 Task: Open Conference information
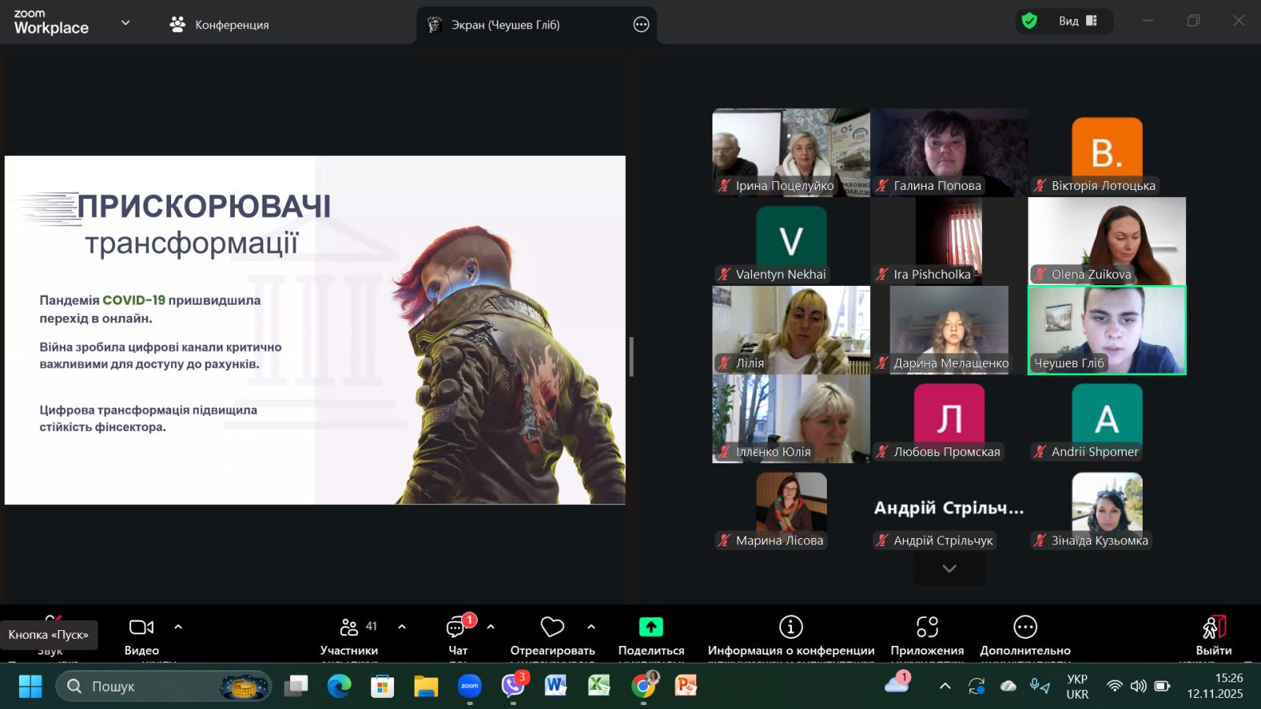point(790,628)
